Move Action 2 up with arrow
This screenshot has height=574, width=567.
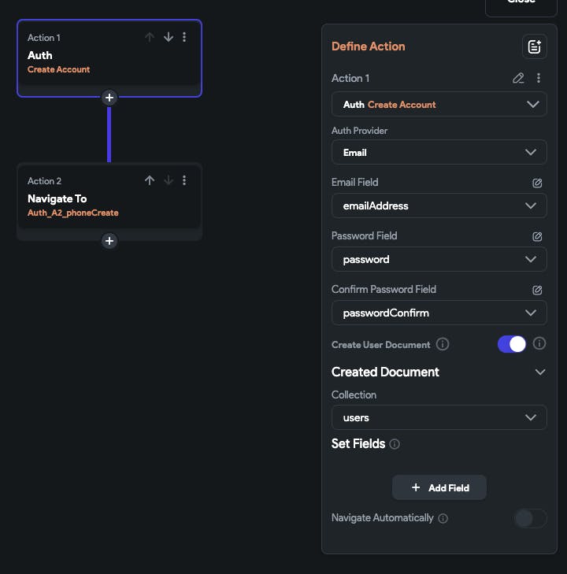point(150,180)
